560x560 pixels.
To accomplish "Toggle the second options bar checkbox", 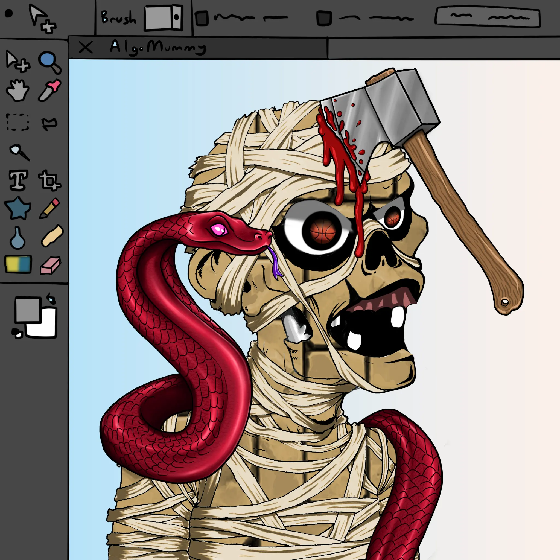I will (324, 18).
